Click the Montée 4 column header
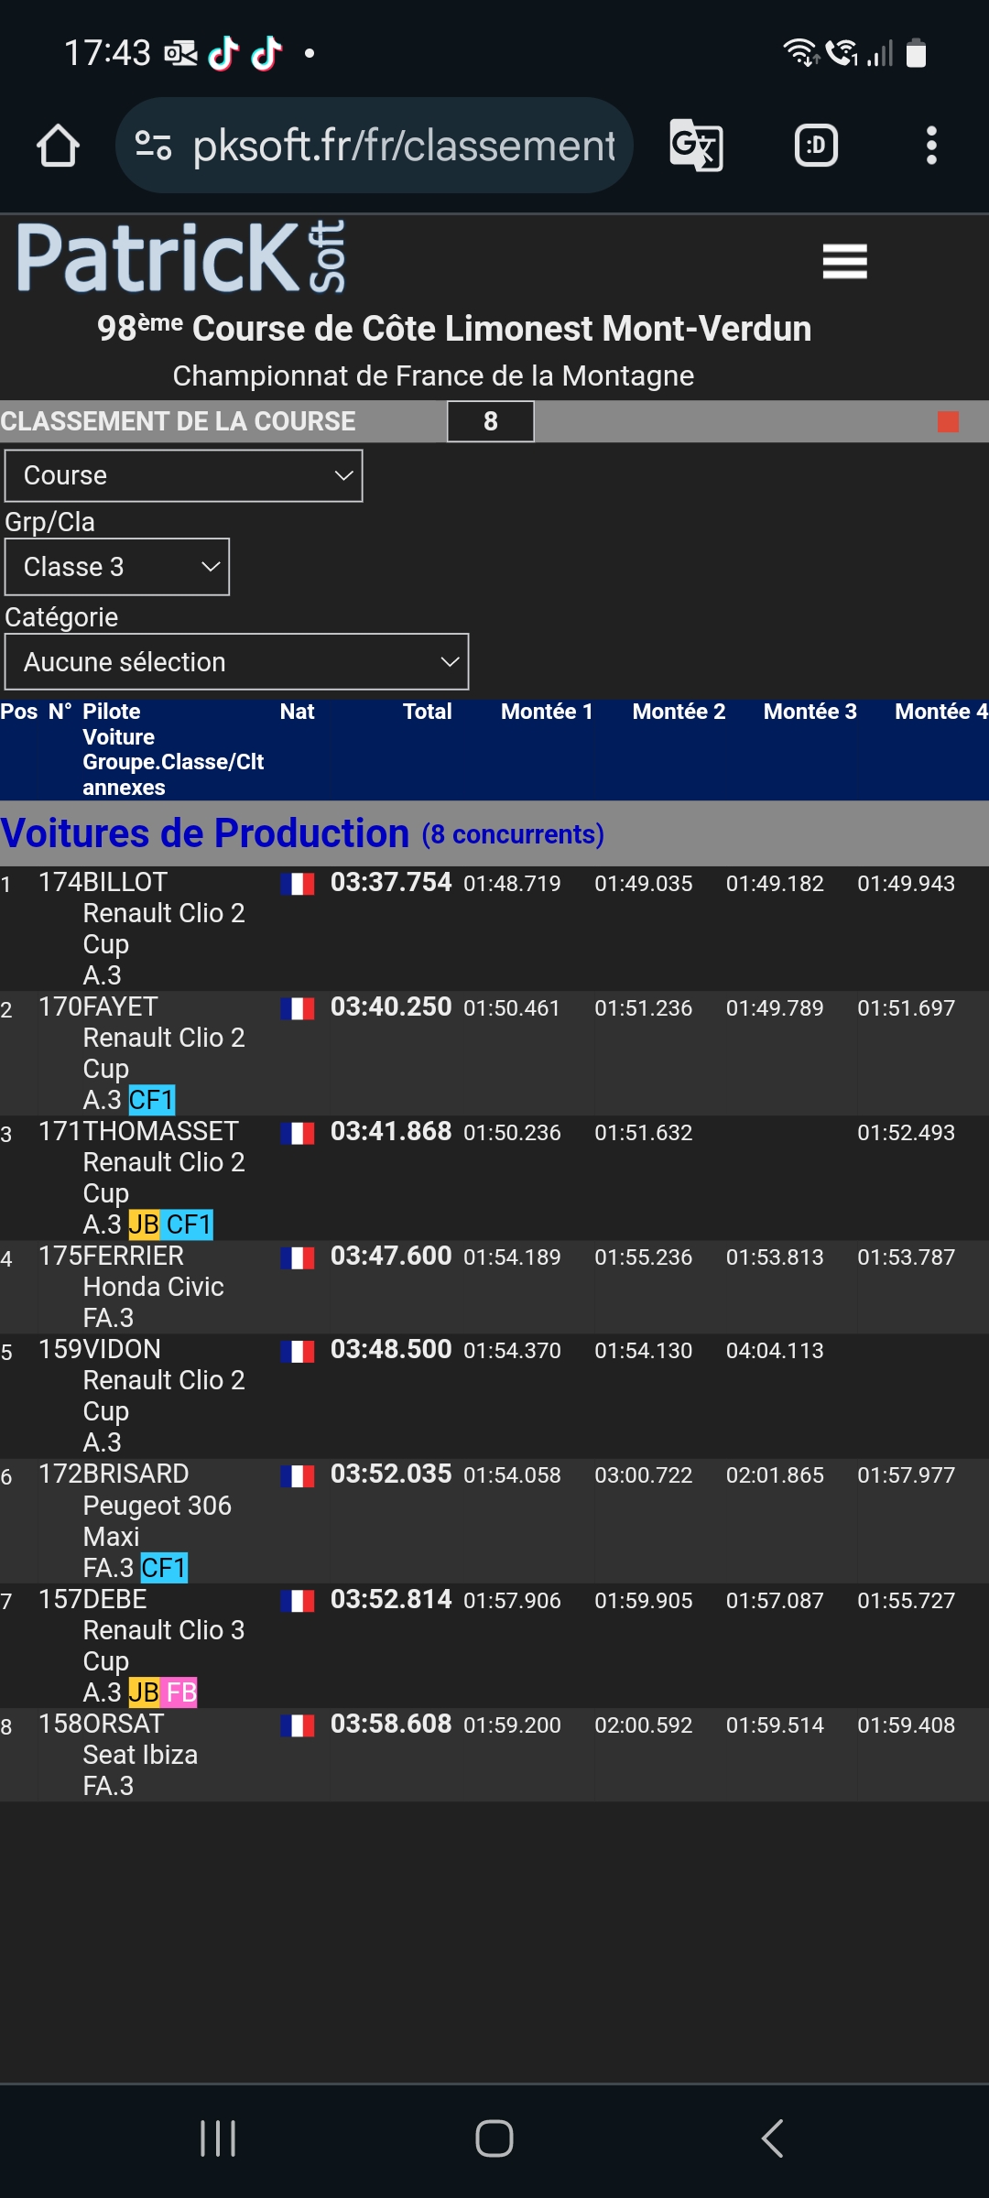Screen dimensions: 989x2198 click(941, 712)
